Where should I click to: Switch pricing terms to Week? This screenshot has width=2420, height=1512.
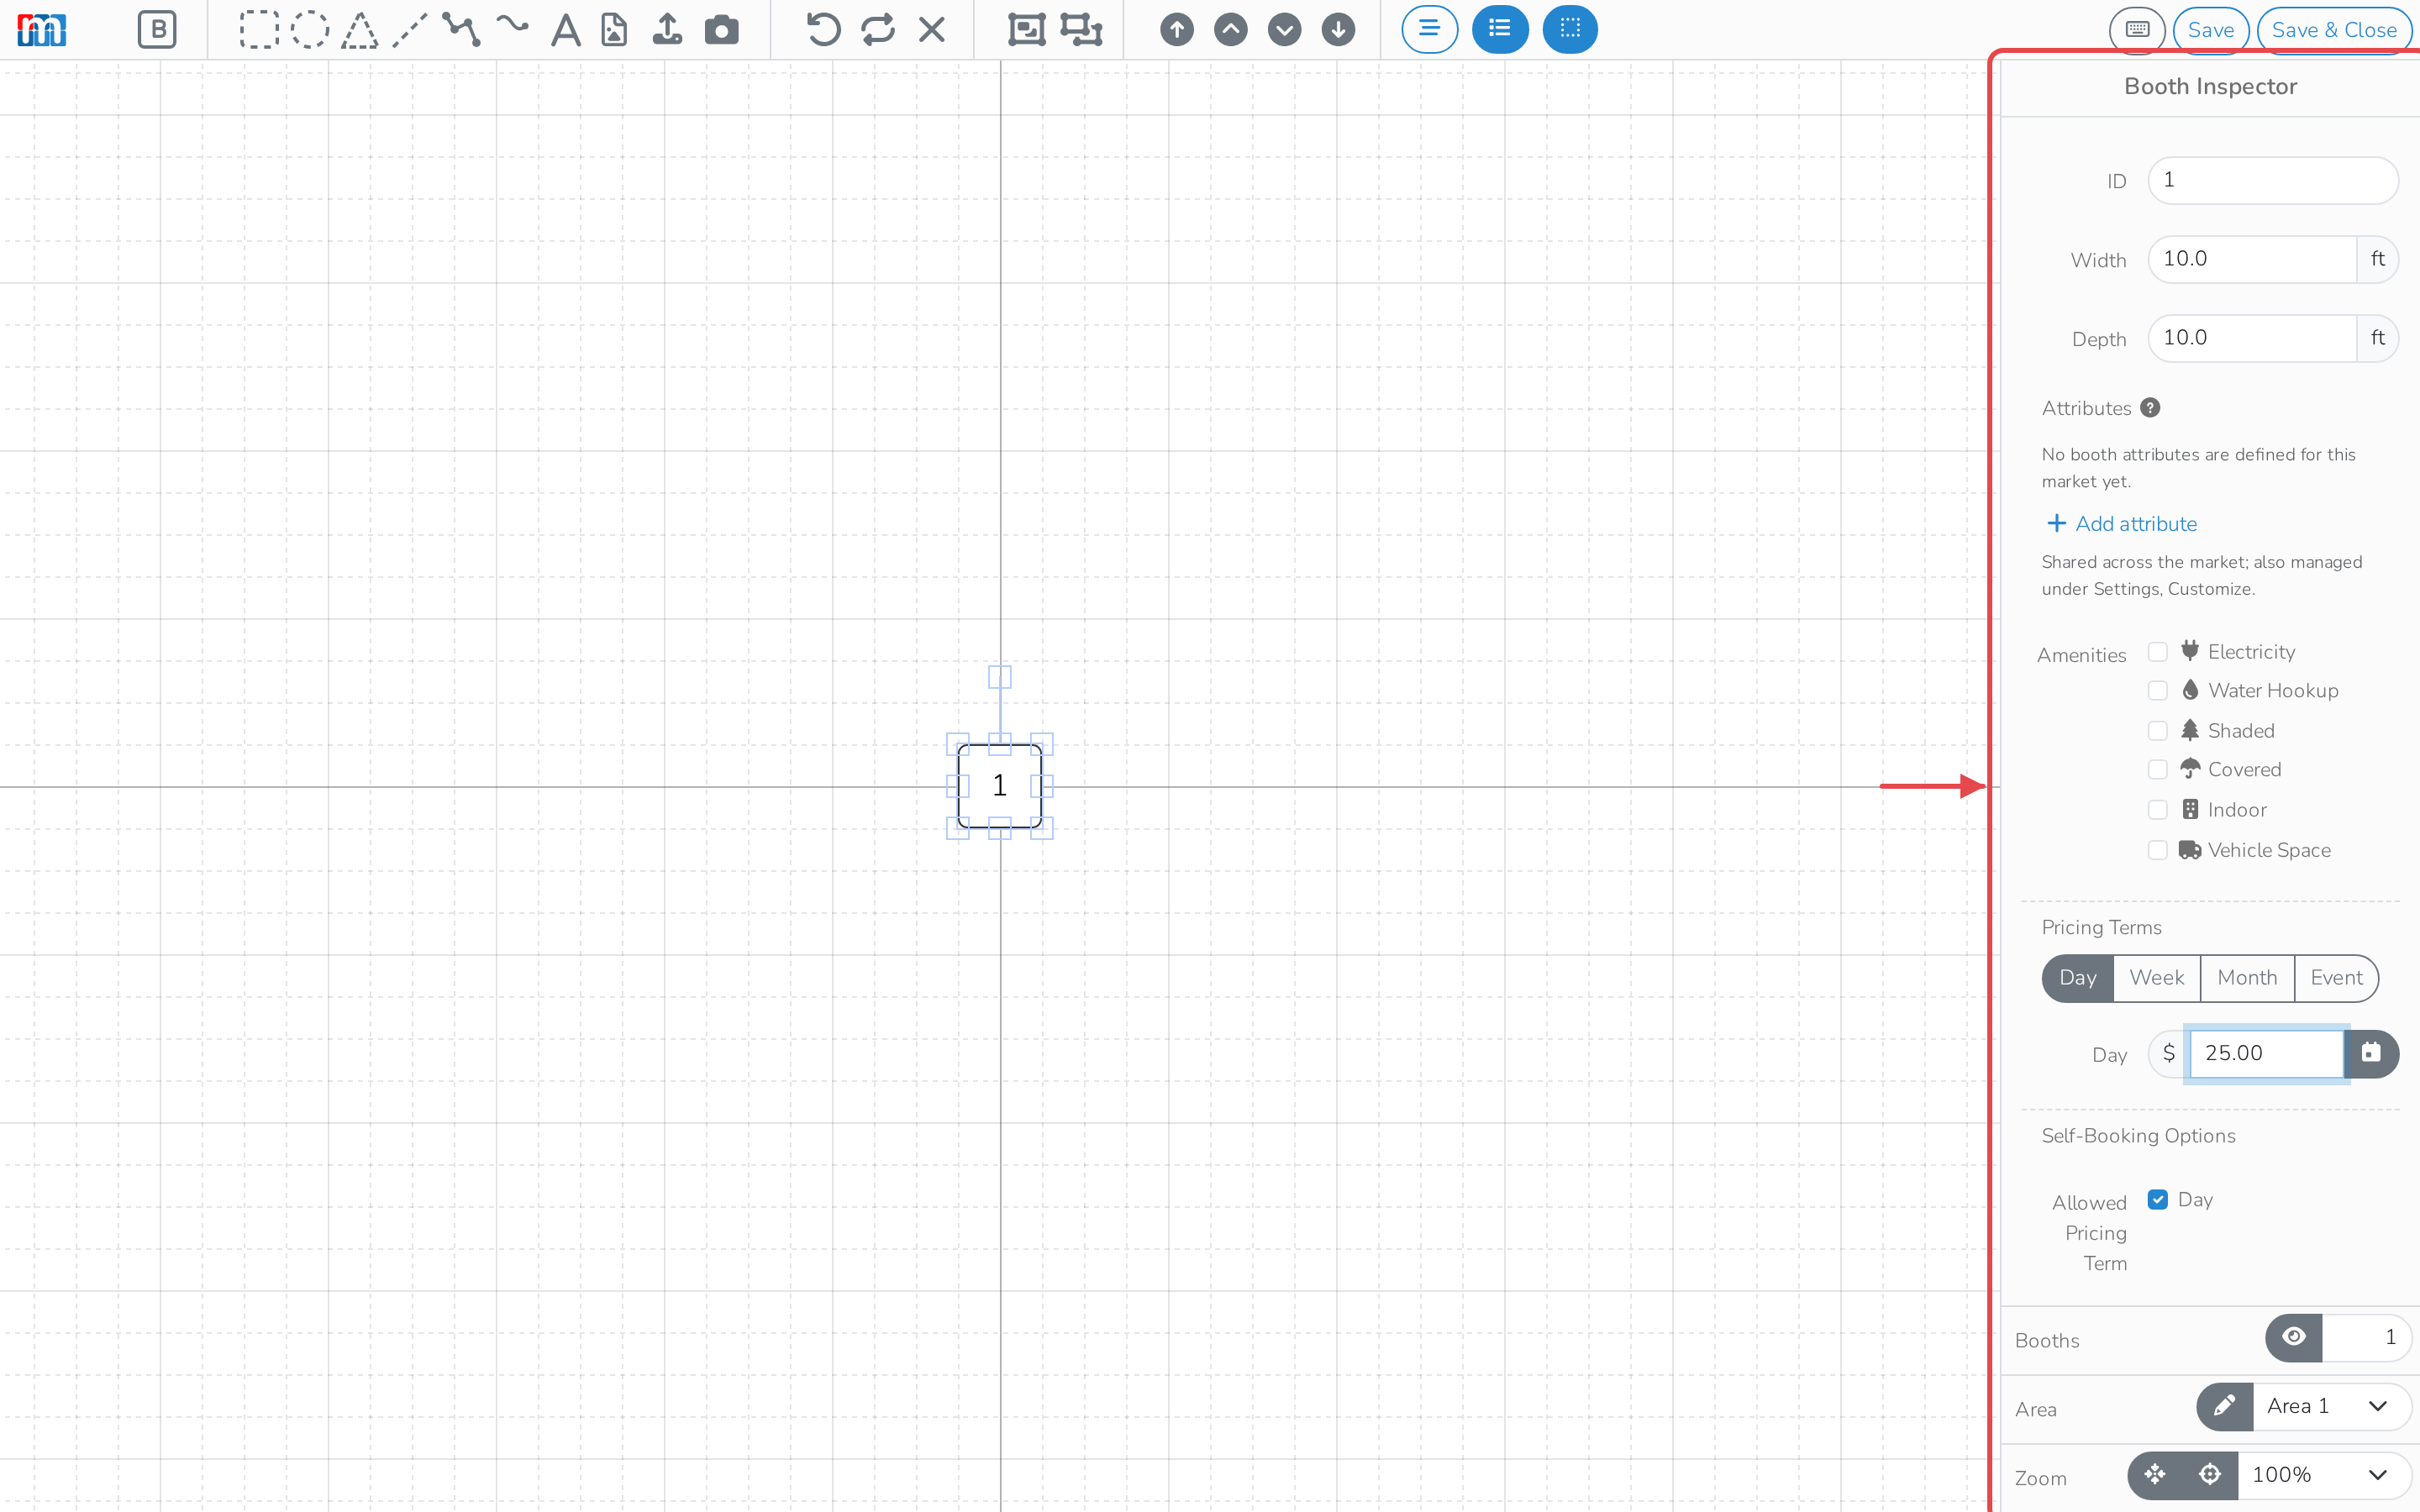pos(2157,978)
